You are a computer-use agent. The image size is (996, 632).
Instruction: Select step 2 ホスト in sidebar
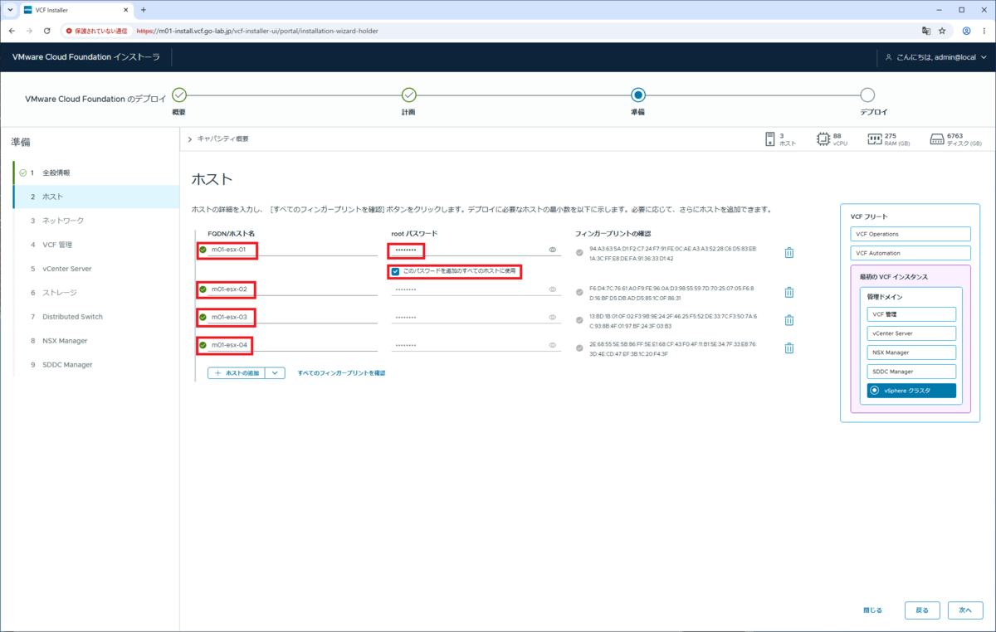point(96,197)
